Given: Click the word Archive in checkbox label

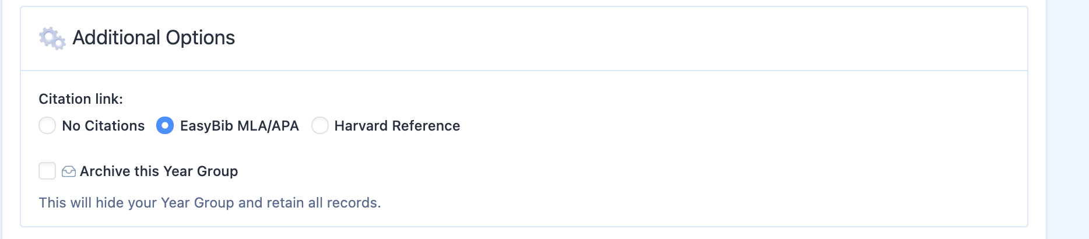Looking at the screenshot, I should (x=105, y=171).
